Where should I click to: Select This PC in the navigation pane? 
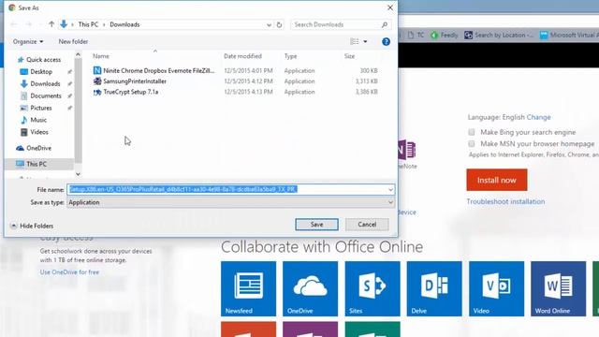37,165
